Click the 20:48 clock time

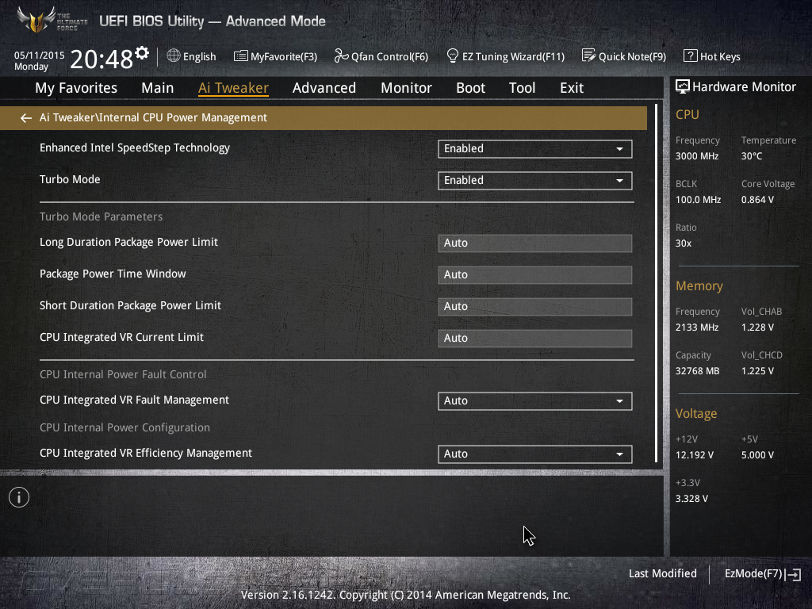(101, 59)
